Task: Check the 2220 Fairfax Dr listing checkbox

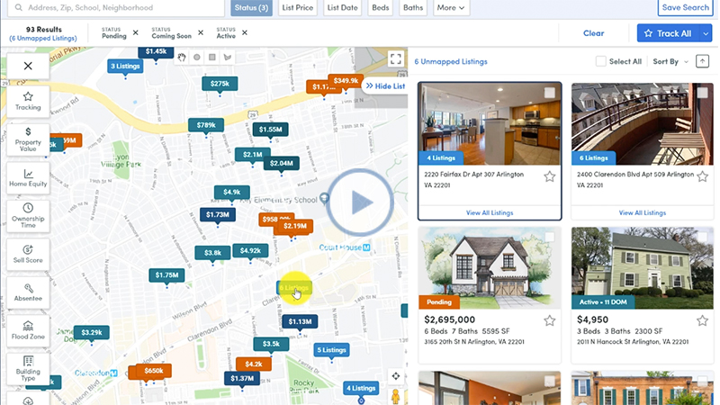Action: coord(550,93)
